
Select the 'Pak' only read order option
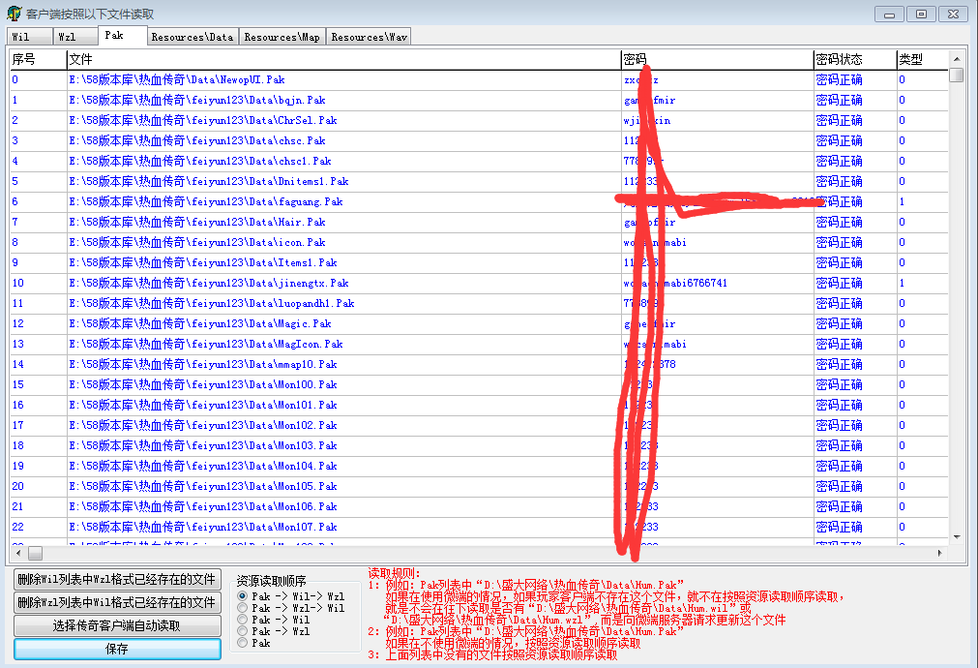(x=243, y=643)
